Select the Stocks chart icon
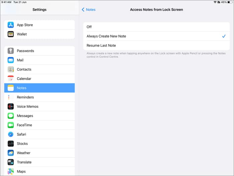The image size is (234, 176). 11,143
